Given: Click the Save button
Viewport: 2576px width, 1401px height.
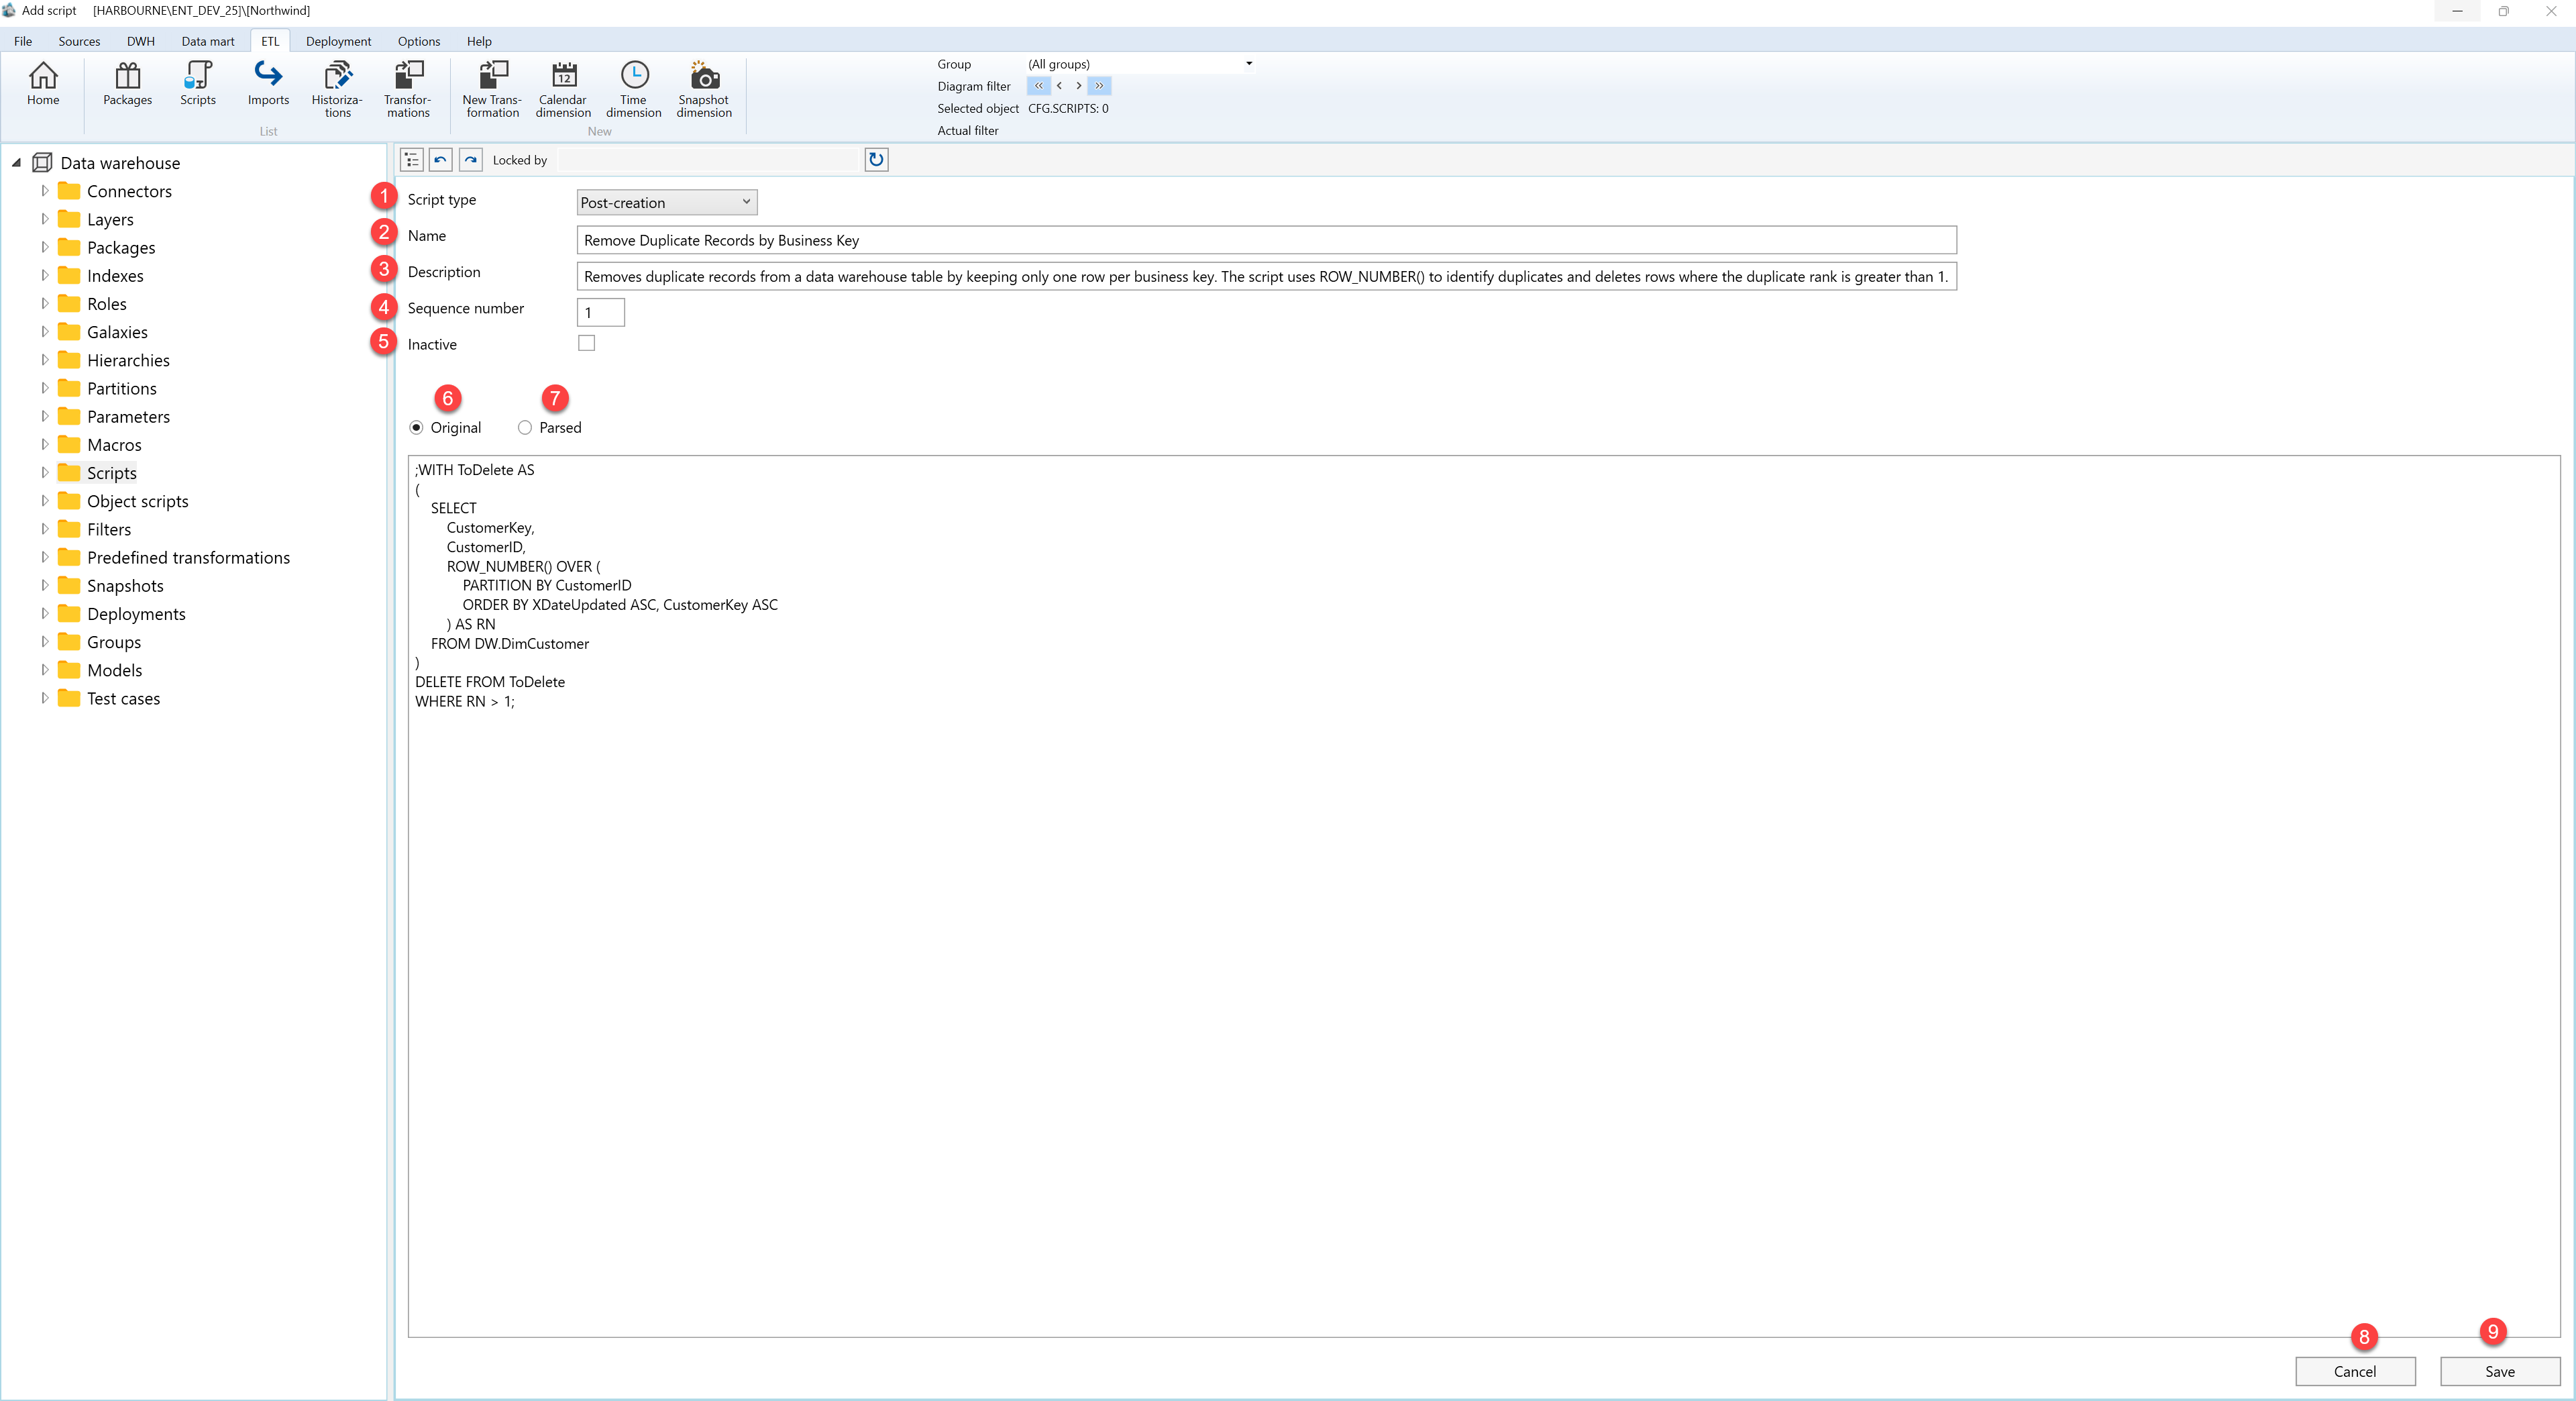Looking at the screenshot, I should coord(2500,1371).
